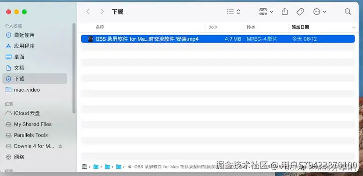Click the third folder in path bar
Image resolution: width=363 pixels, height=176 pixels.
click(119, 167)
